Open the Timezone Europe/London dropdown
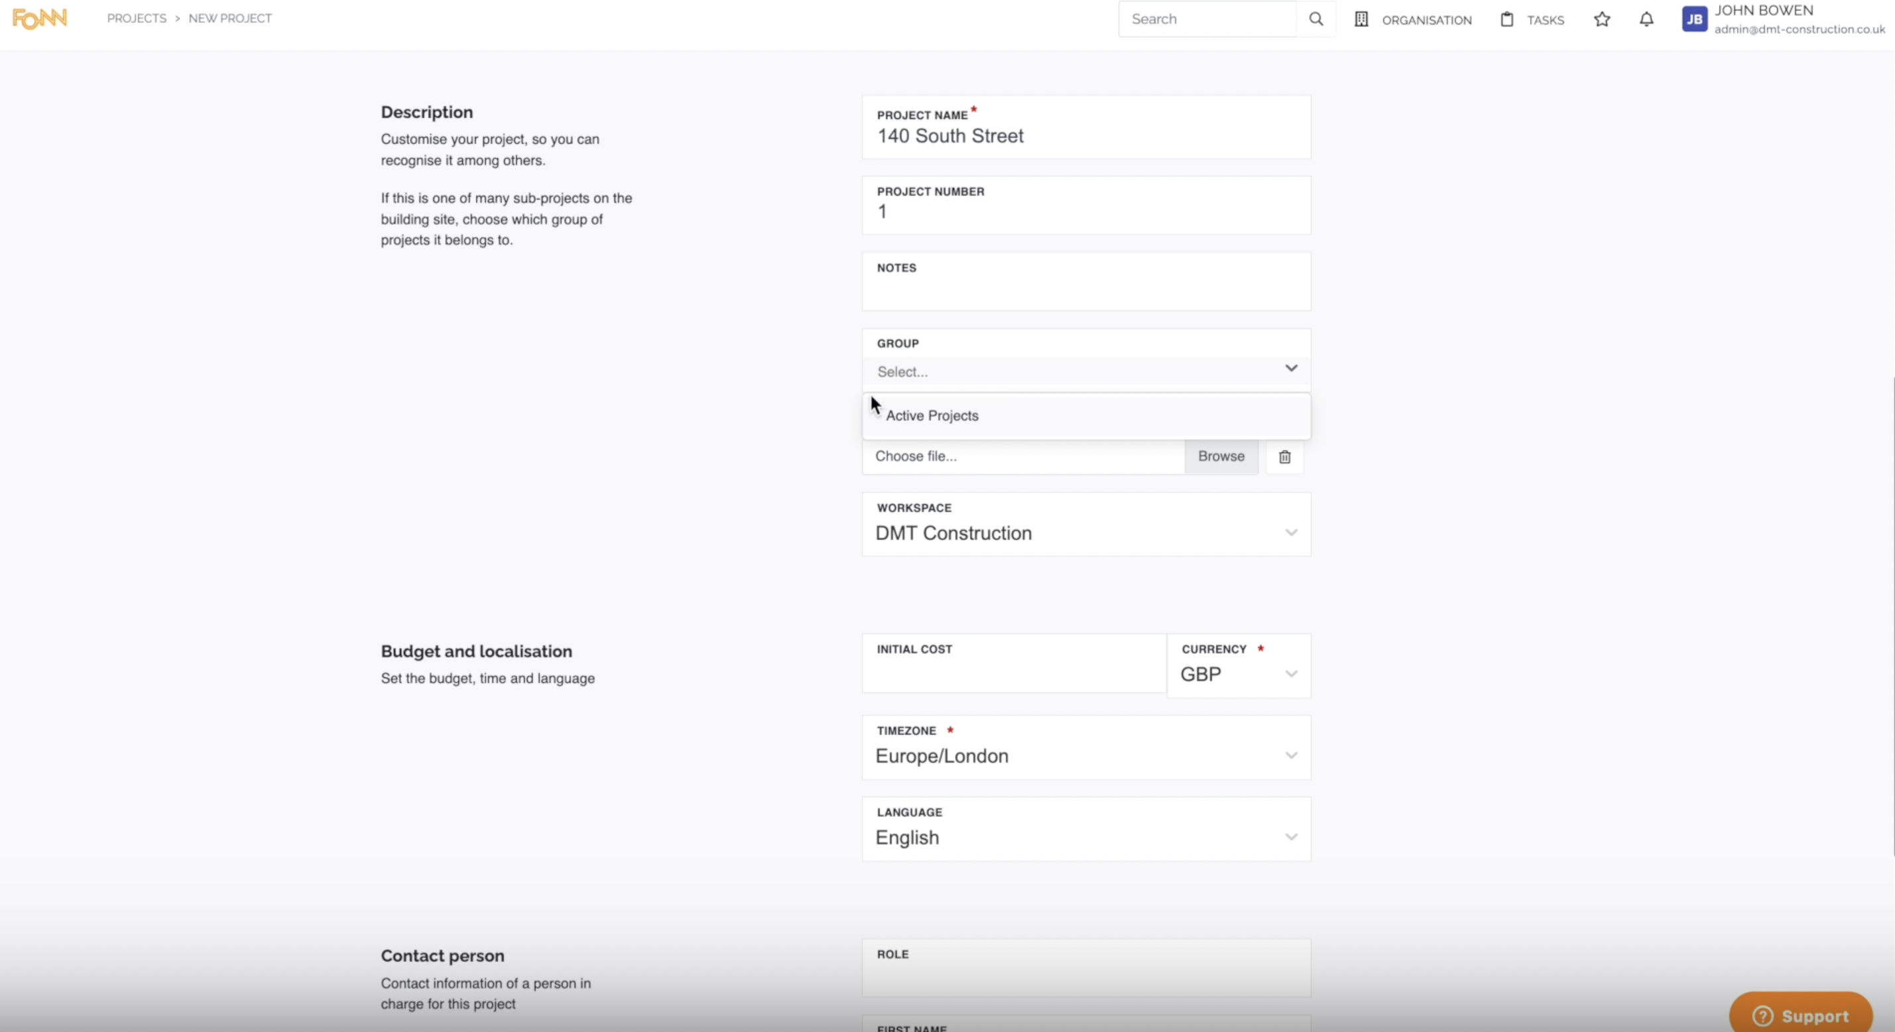This screenshot has height=1032, width=1895. click(x=1086, y=747)
